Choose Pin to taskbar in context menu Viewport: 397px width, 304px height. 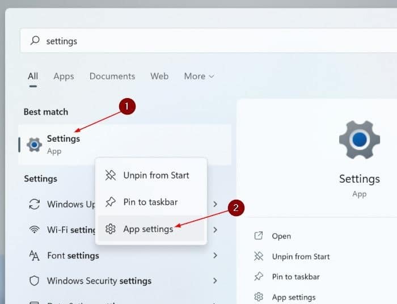pyautogui.click(x=151, y=202)
